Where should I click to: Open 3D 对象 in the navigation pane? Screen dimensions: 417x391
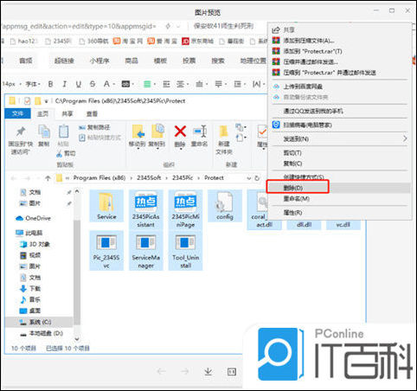[35, 244]
